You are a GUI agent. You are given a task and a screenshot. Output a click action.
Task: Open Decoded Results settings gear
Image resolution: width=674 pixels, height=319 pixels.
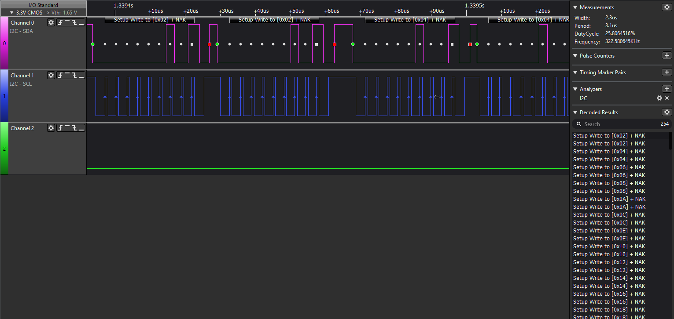(x=667, y=112)
